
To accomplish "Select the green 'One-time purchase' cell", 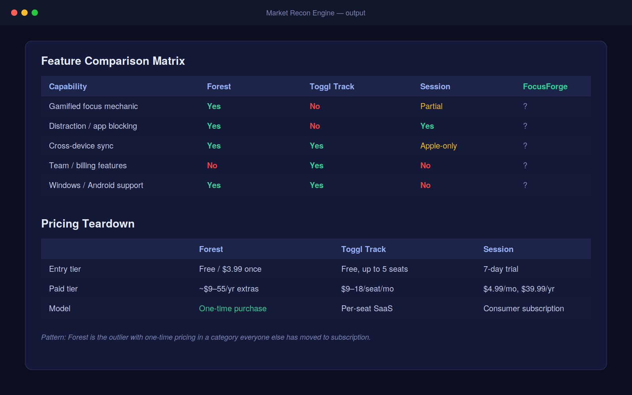I will pyautogui.click(x=233, y=308).
